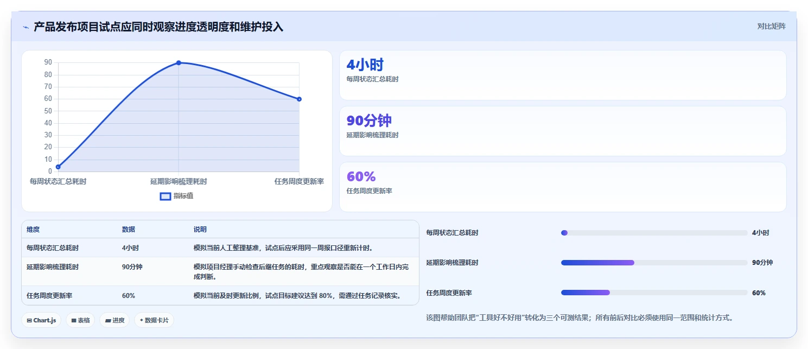Click the 50 tick on the chart y-axis
808x349 pixels.
pyautogui.click(x=48, y=111)
